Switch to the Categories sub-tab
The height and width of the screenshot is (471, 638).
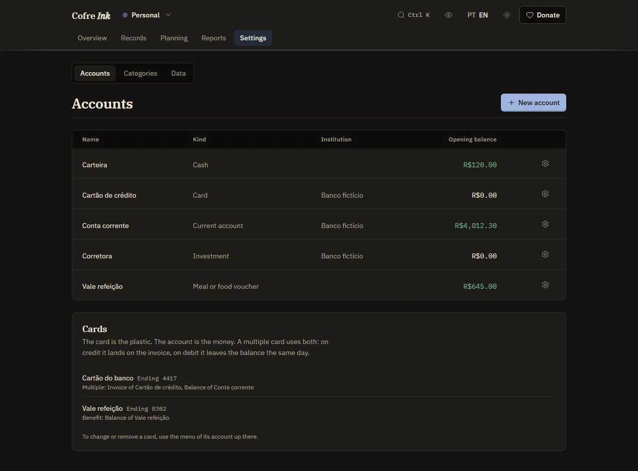coord(141,73)
